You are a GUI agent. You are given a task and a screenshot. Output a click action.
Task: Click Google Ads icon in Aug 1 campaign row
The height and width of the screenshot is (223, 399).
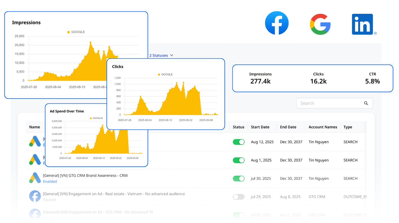pos(35,160)
